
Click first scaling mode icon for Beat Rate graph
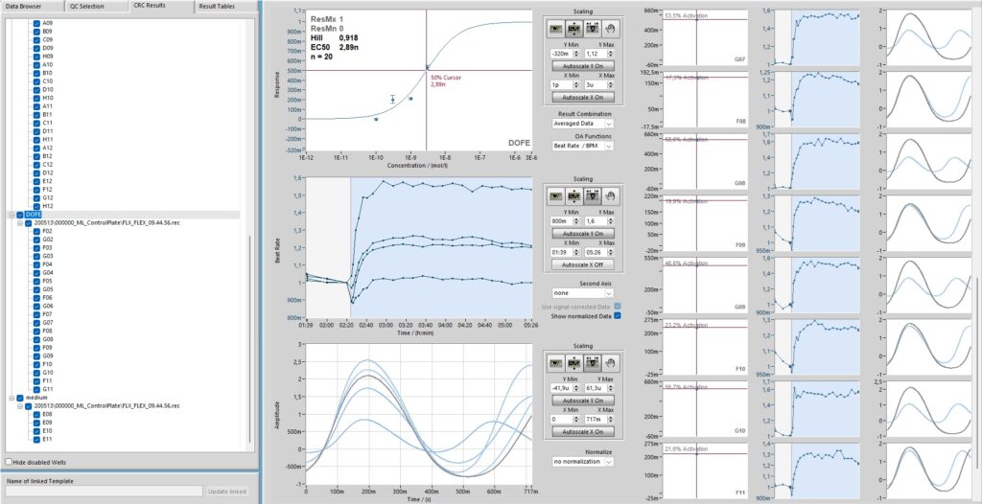tap(557, 195)
